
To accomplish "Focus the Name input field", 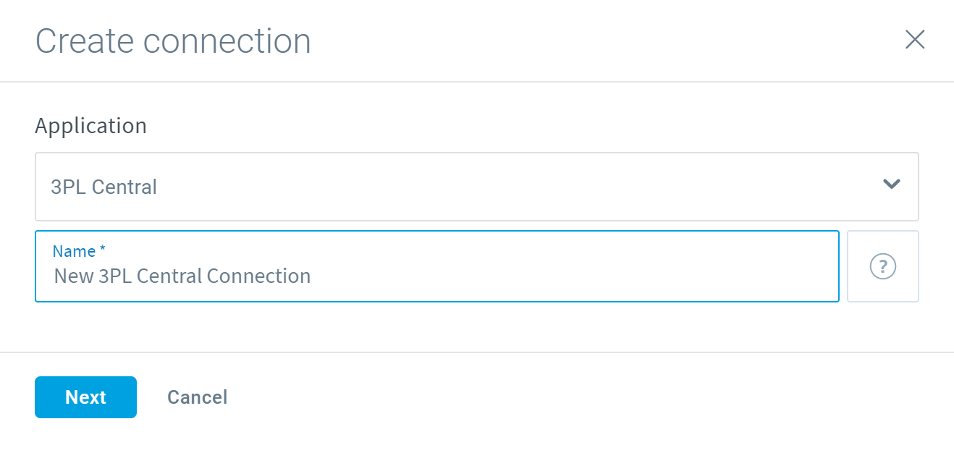I will coord(437,266).
